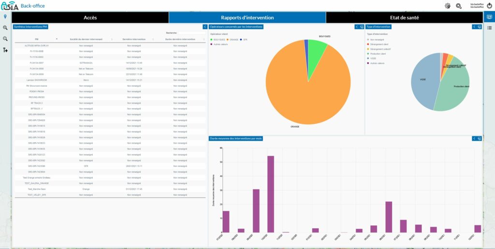
Task: Click the SOTRANASA cell
Action: (86, 63)
